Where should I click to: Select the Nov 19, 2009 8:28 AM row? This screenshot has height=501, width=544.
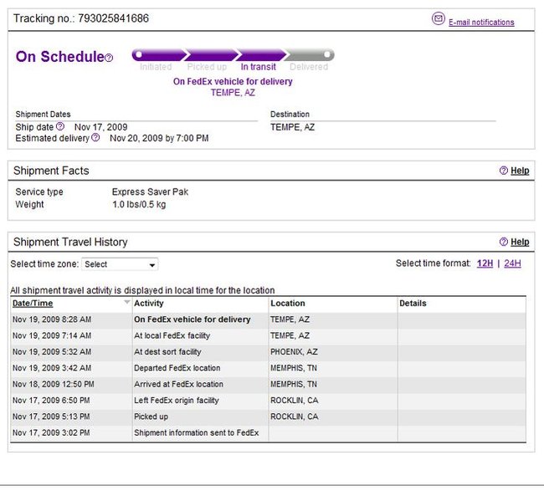tap(268, 320)
